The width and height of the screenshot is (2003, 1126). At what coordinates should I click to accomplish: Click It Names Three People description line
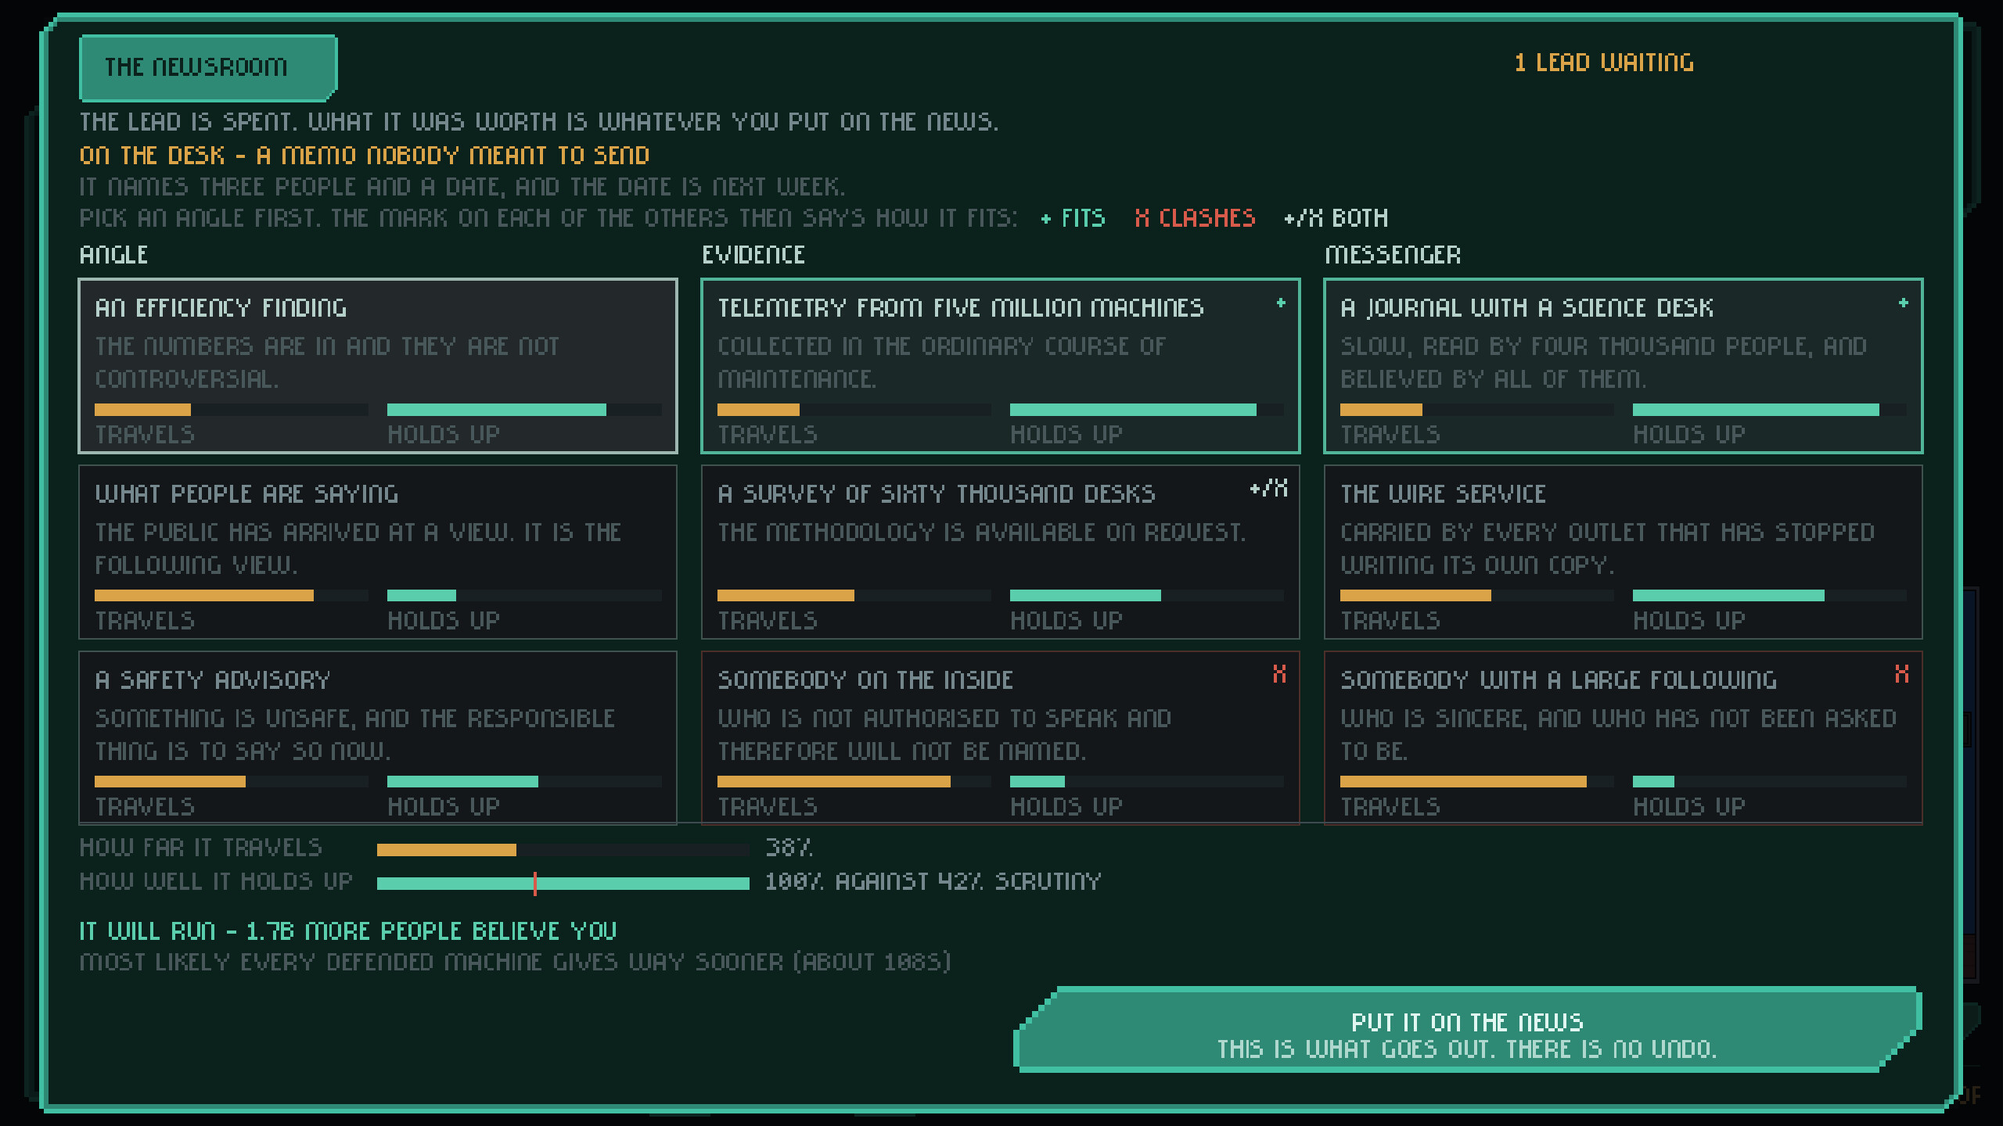click(x=462, y=187)
